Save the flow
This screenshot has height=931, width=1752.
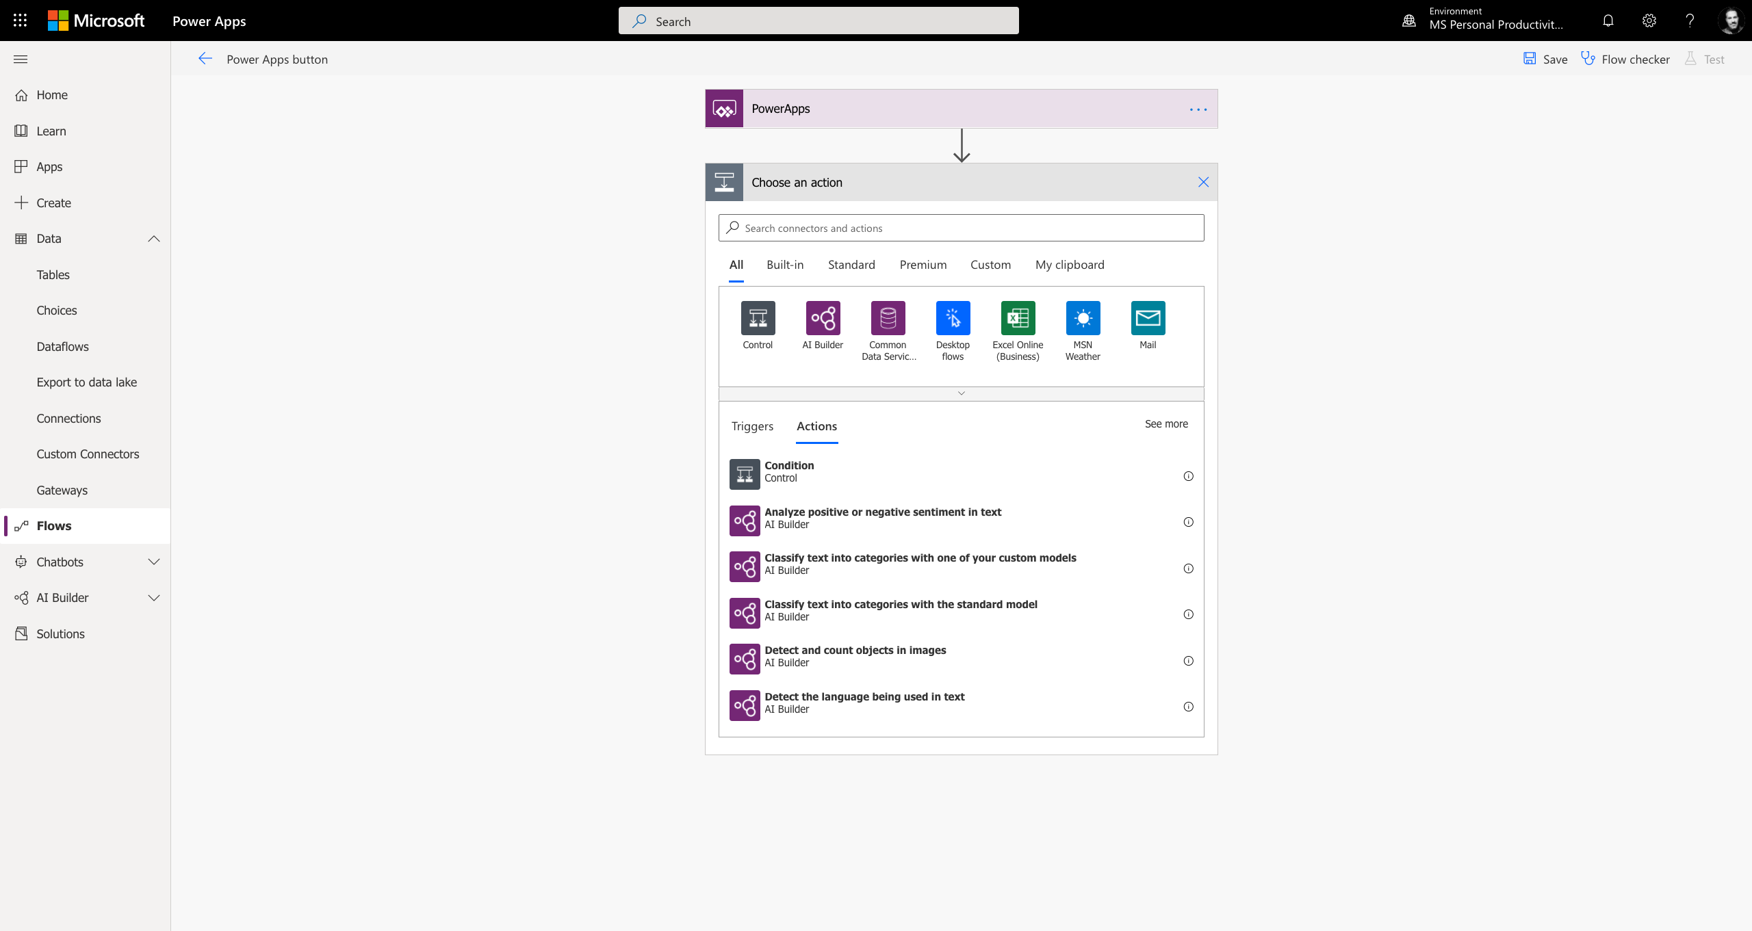[x=1545, y=59]
